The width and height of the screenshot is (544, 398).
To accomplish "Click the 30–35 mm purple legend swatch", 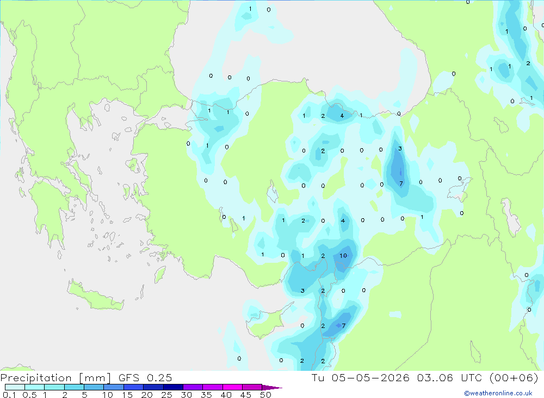I will point(193,387).
